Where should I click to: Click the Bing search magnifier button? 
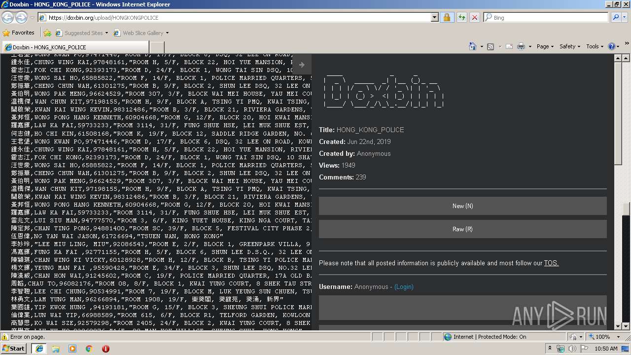pos(616,17)
